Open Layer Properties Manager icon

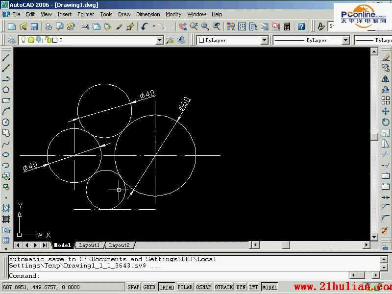click(x=11, y=40)
